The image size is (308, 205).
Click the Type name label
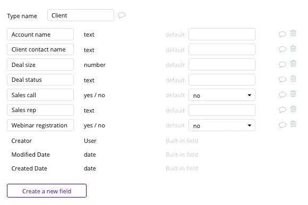point(22,16)
